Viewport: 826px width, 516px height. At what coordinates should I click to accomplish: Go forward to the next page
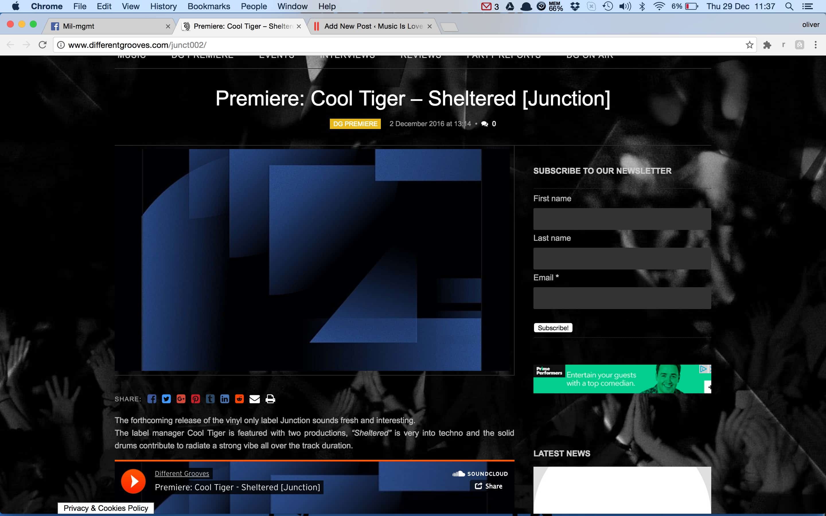pyautogui.click(x=26, y=45)
